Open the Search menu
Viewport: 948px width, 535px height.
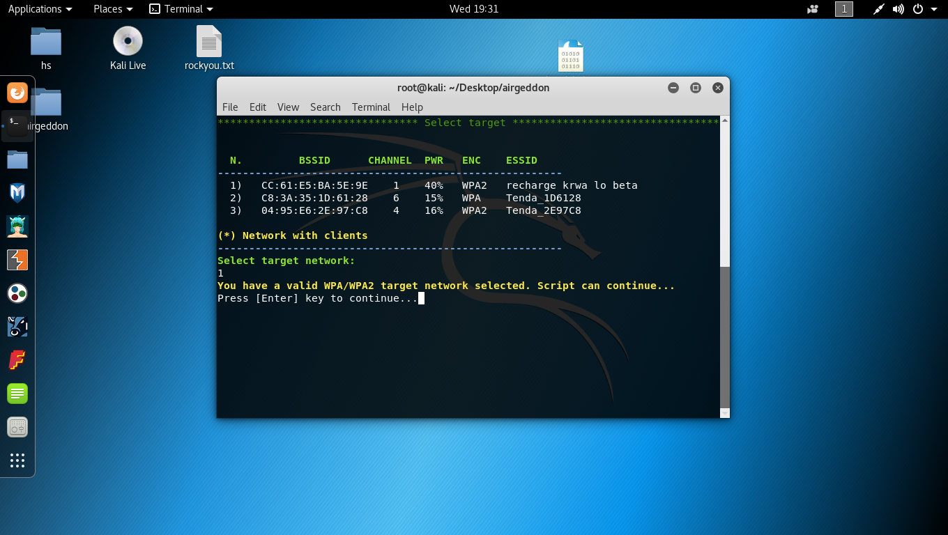click(x=326, y=107)
